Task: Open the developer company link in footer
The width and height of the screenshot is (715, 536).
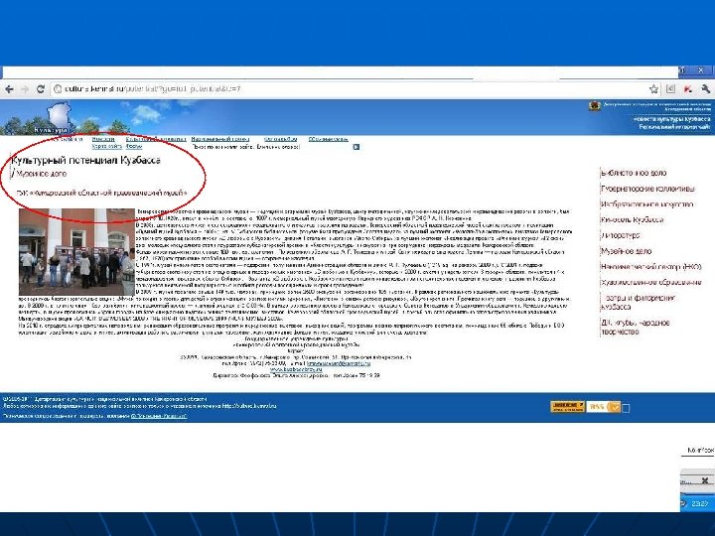Action: pos(159,416)
